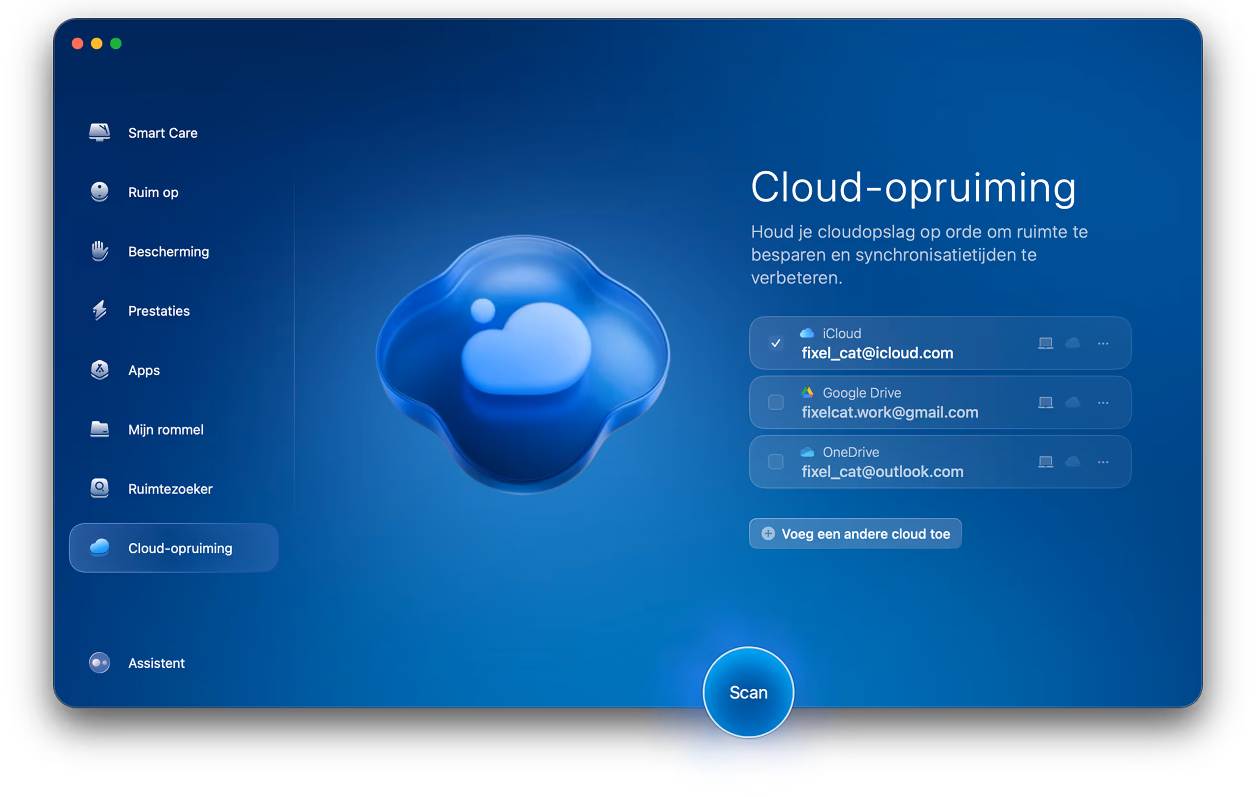Maximize the window with the green button
The width and height of the screenshot is (1256, 797).
click(x=116, y=43)
